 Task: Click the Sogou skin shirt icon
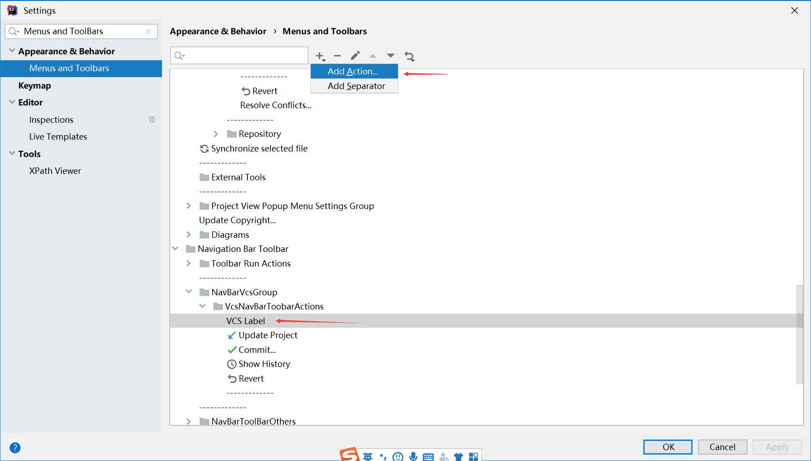point(459,456)
